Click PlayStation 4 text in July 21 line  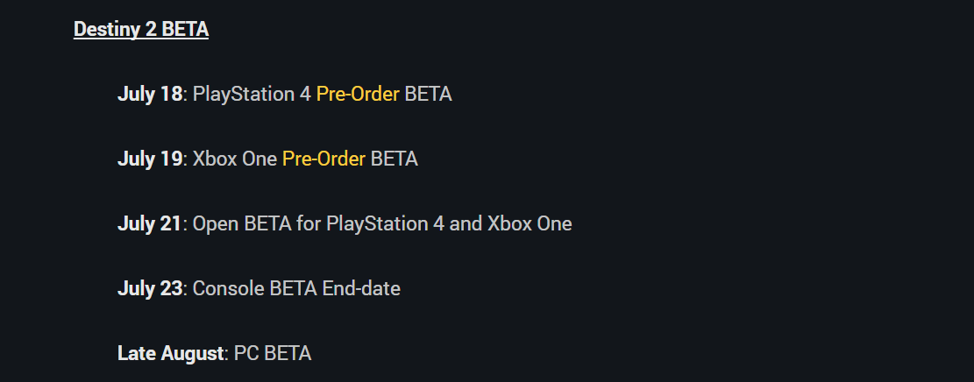click(385, 223)
